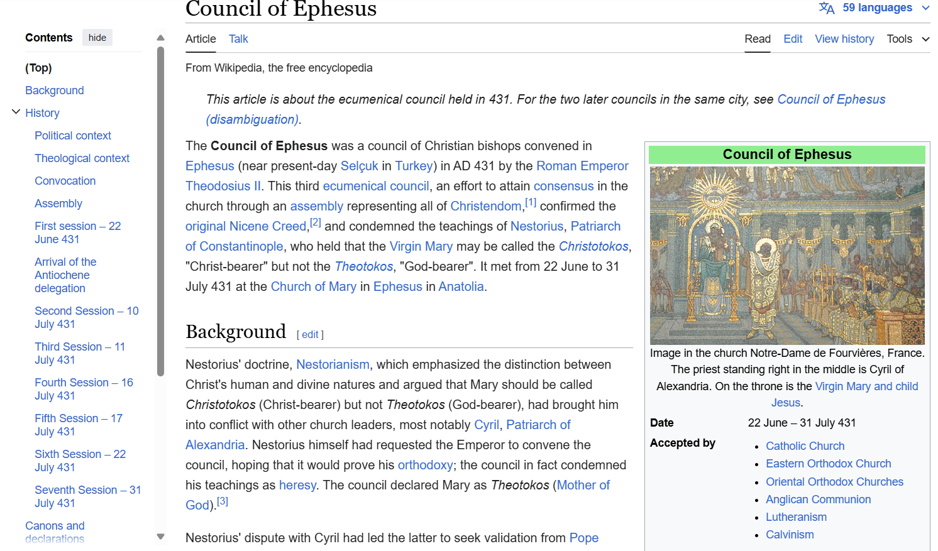Go to Assembly section
938x551 pixels.
click(x=58, y=204)
